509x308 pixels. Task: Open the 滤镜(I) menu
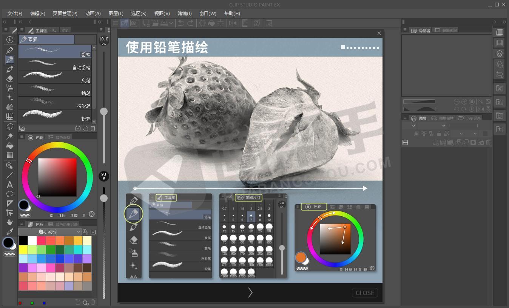(x=185, y=13)
